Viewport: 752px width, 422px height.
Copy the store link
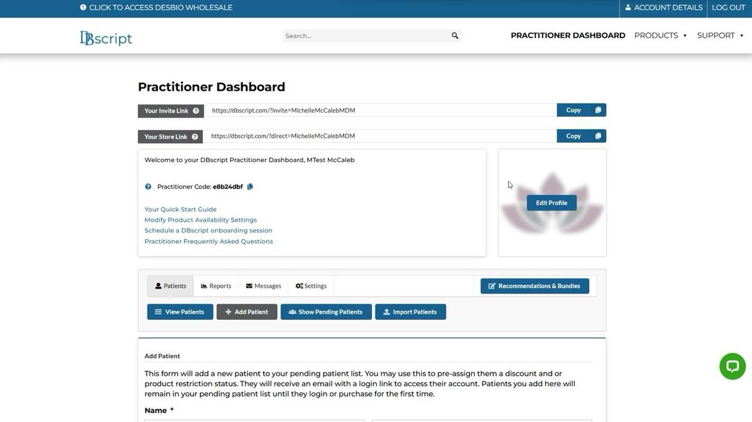[582, 136]
